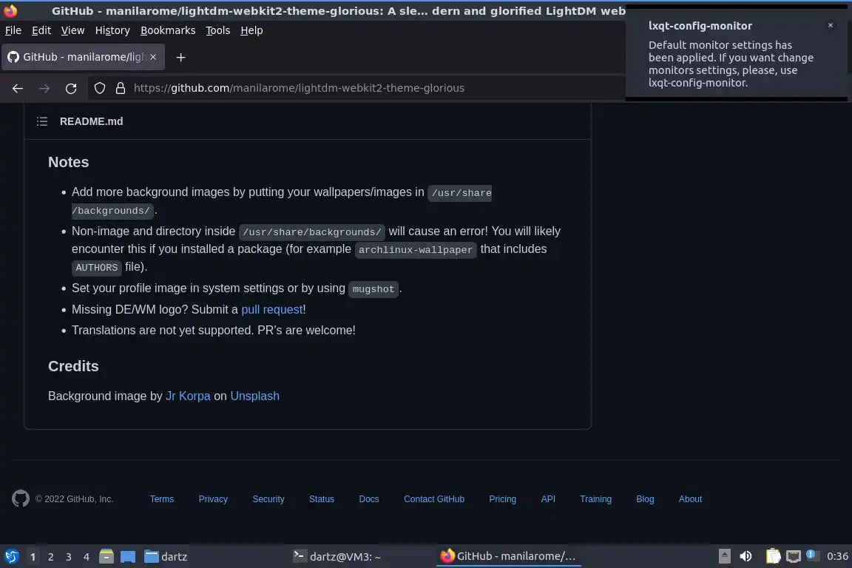Viewport: 852px width, 568px height.
Task: Open footer Terms link
Action: (x=162, y=499)
